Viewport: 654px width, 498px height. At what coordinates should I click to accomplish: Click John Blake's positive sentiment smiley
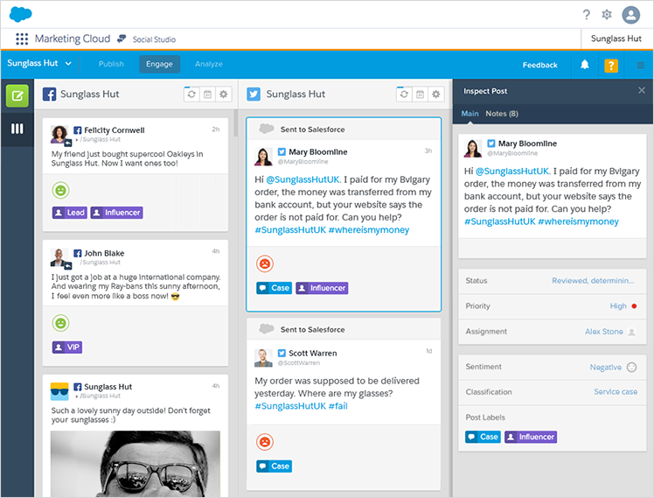[60, 323]
